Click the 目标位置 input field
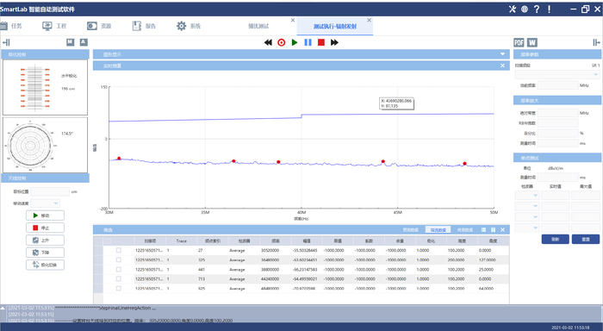Image resolution: width=603 pixels, height=331 pixels. click(x=50, y=191)
